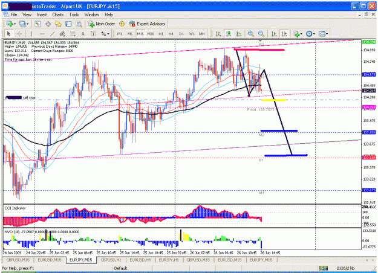Screen dimensions: 378x273
Task: Toggle chart shift from right border
Action: (x=284, y=34)
